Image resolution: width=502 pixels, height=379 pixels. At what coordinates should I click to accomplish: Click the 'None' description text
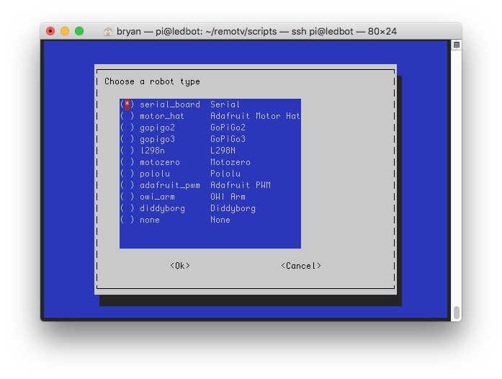pyautogui.click(x=220, y=220)
